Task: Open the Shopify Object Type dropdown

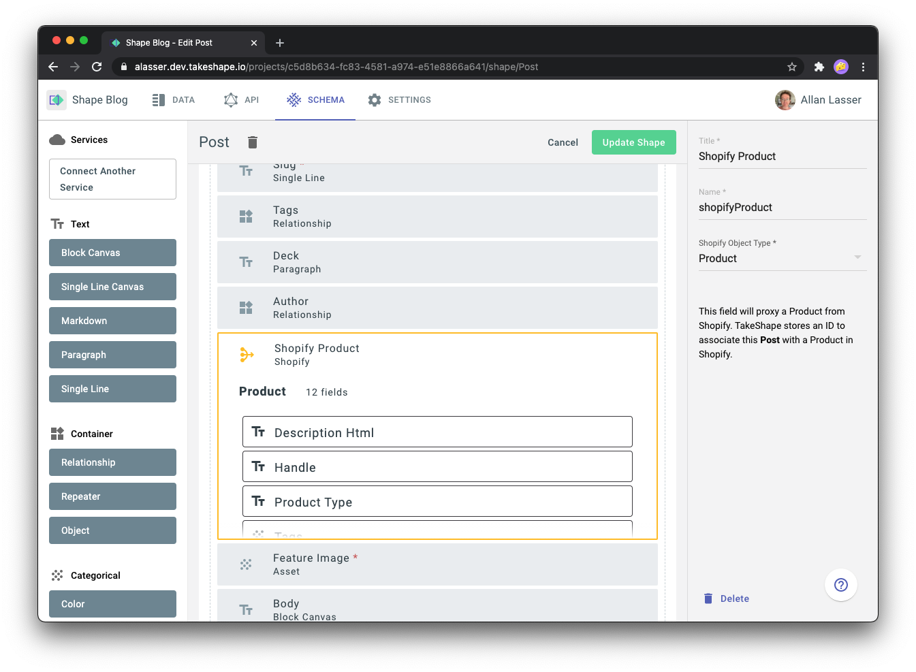Action: pyautogui.click(x=783, y=259)
